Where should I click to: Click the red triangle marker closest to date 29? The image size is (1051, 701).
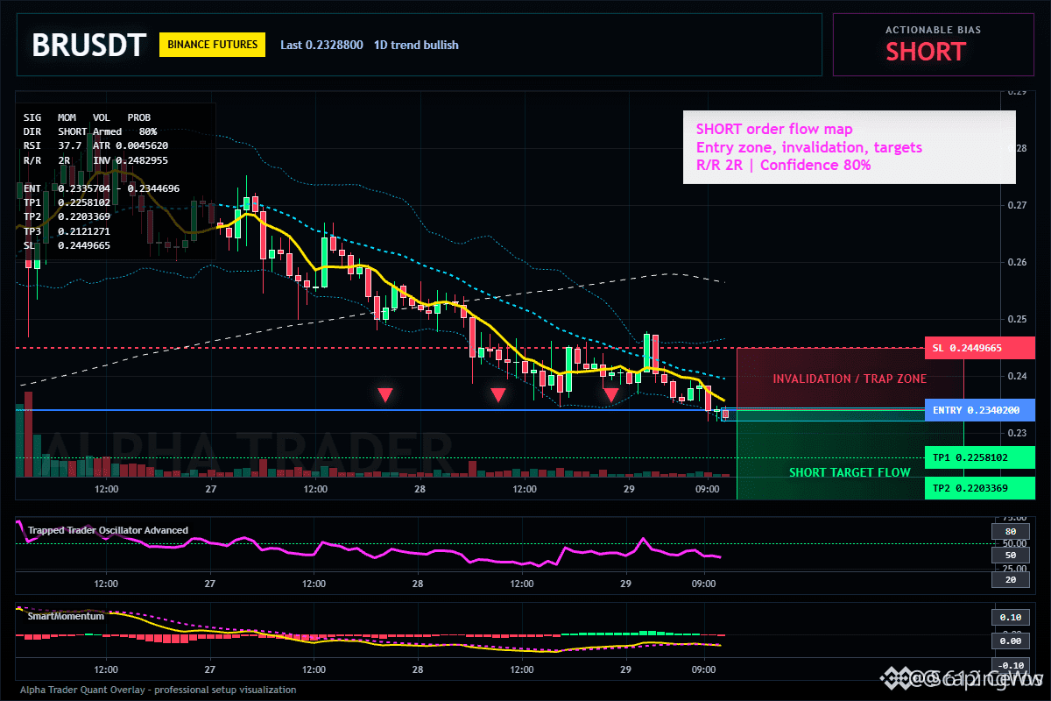point(611,395)
